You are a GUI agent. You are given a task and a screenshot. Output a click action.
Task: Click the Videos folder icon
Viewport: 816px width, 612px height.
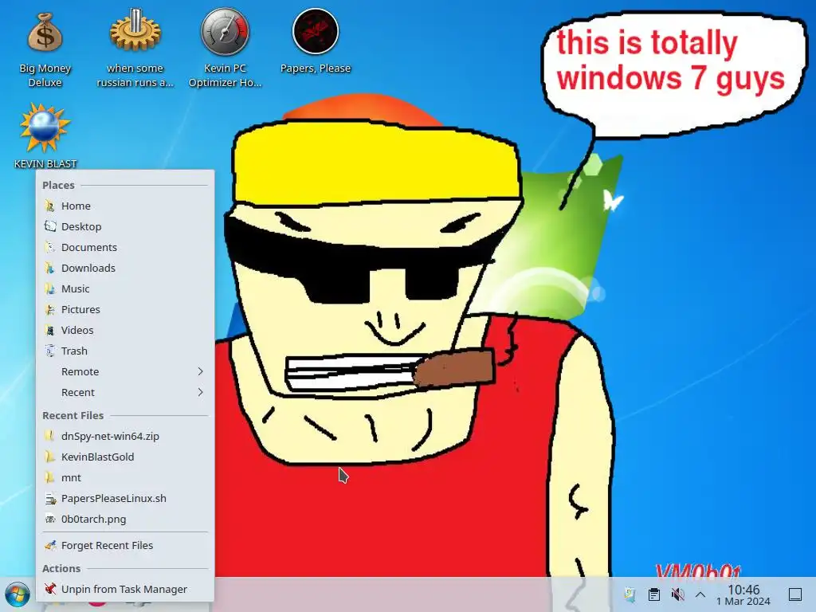point(50,331)
